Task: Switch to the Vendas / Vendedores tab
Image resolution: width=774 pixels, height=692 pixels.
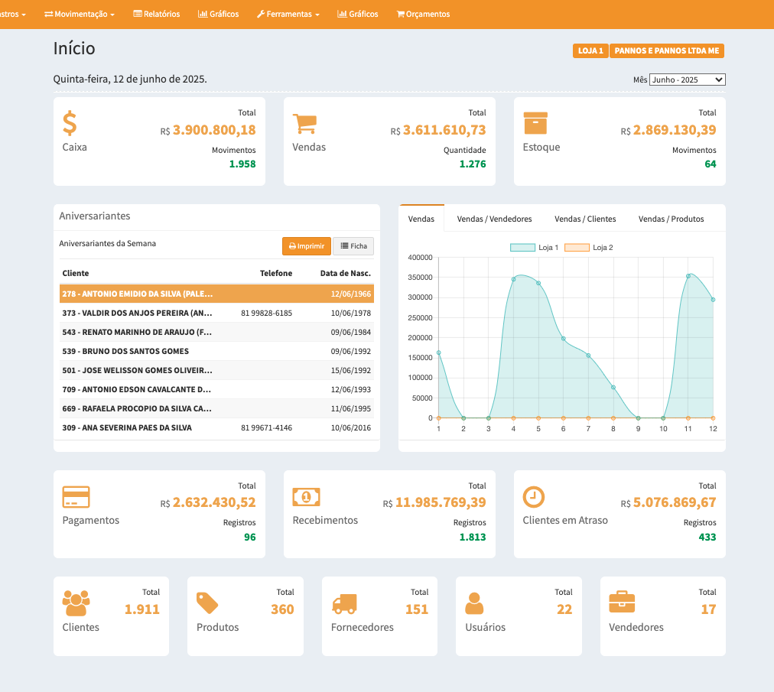Action: (x=494, y=219)
